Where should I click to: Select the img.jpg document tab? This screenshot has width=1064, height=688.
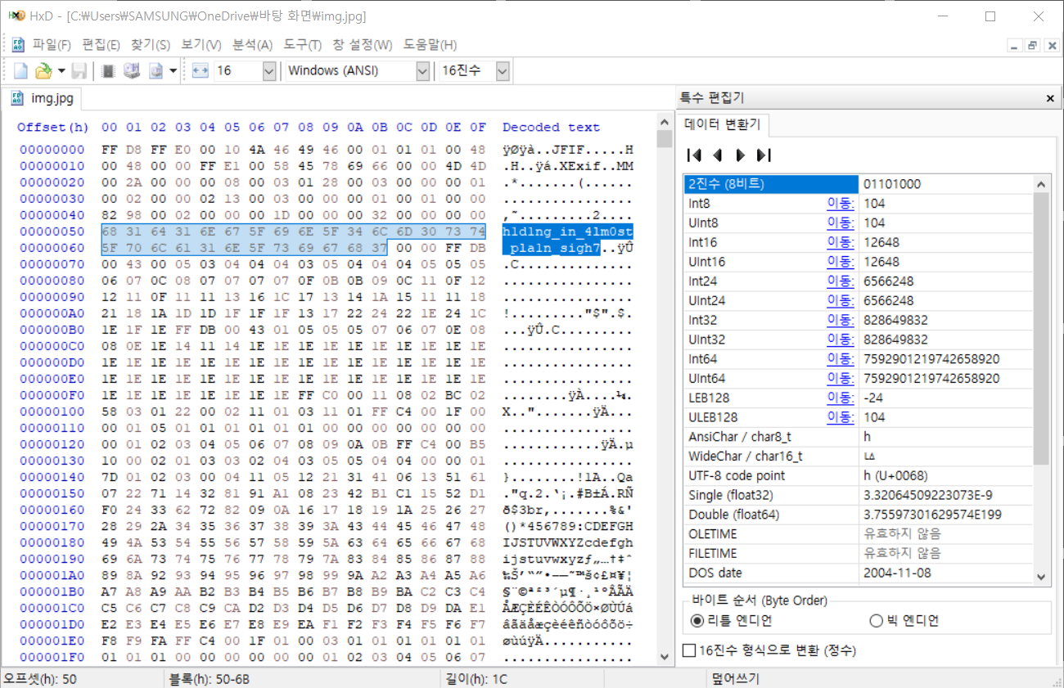coord(43,99)
